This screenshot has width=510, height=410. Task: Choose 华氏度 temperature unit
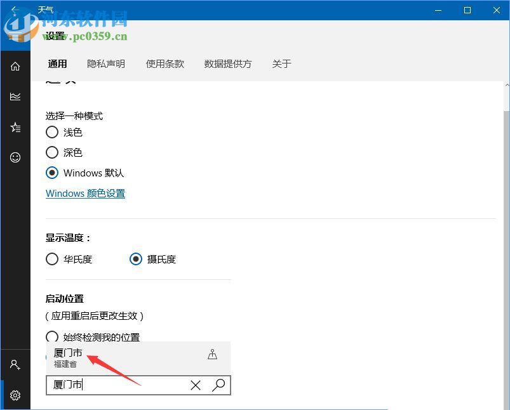click(x=52, y=259)
